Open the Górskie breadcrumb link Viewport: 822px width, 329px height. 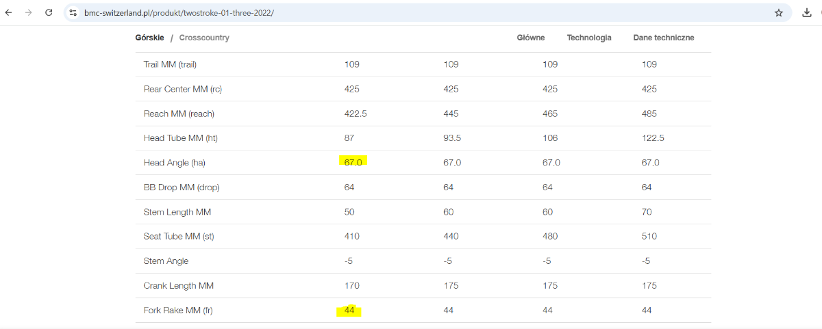point(149,38)
